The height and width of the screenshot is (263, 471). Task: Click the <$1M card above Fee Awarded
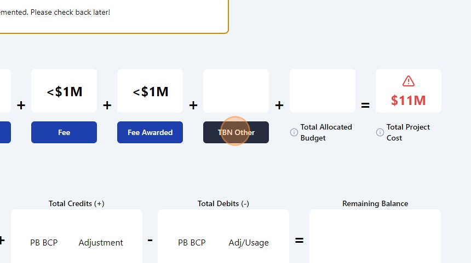click(x=150, y=91)
